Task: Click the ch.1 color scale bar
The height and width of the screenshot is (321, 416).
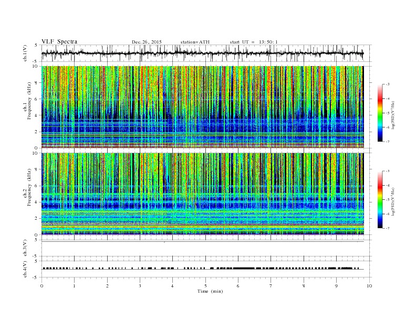Action: tap(380, 113)
